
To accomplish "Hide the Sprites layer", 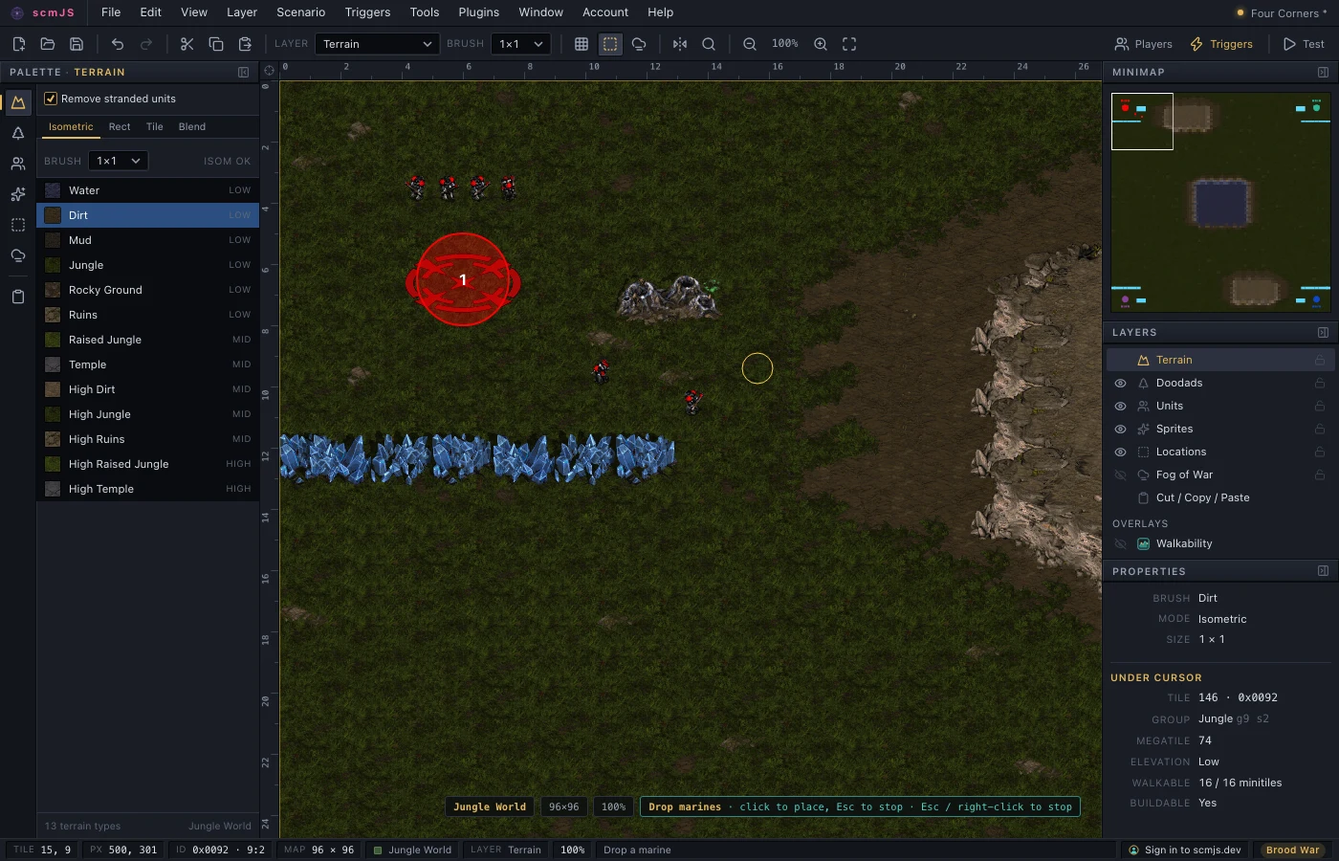I will click(1120, 429).
